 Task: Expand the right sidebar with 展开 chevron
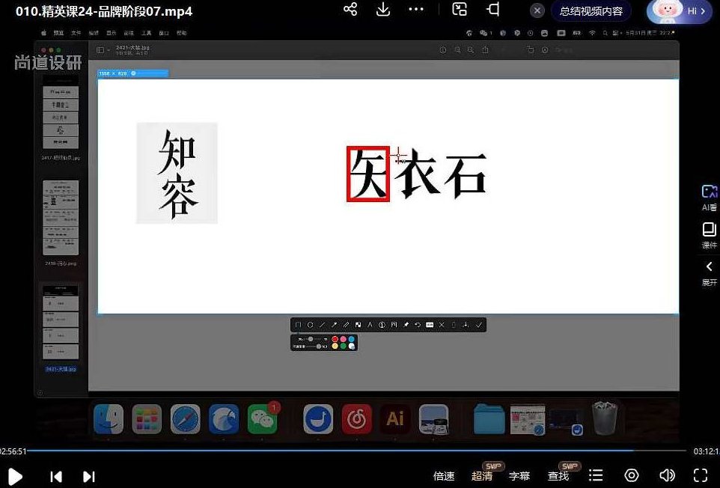pyautogui.click(x=707, y=269)
